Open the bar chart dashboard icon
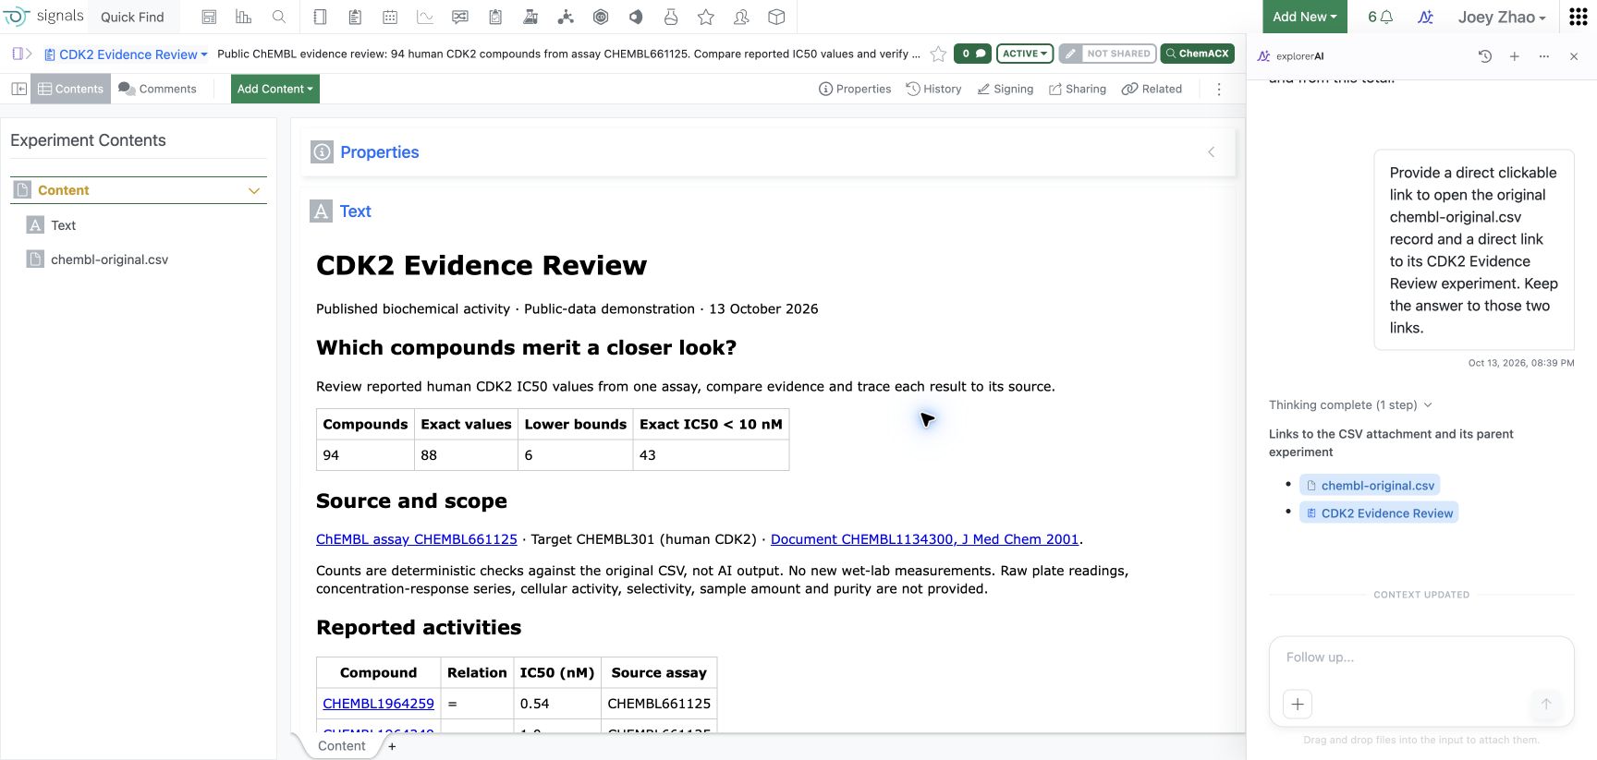Screen dimensions: 1597x760 point(244,17)
